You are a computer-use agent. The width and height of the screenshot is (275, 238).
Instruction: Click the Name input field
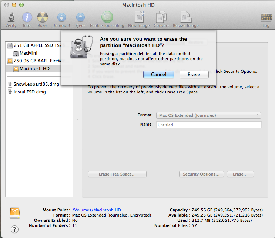coord(209,125)
